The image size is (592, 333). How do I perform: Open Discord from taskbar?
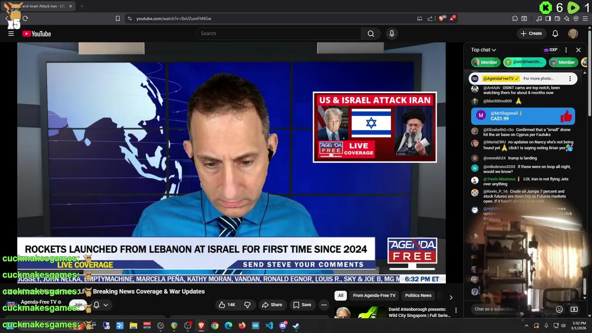pos(283,326)
